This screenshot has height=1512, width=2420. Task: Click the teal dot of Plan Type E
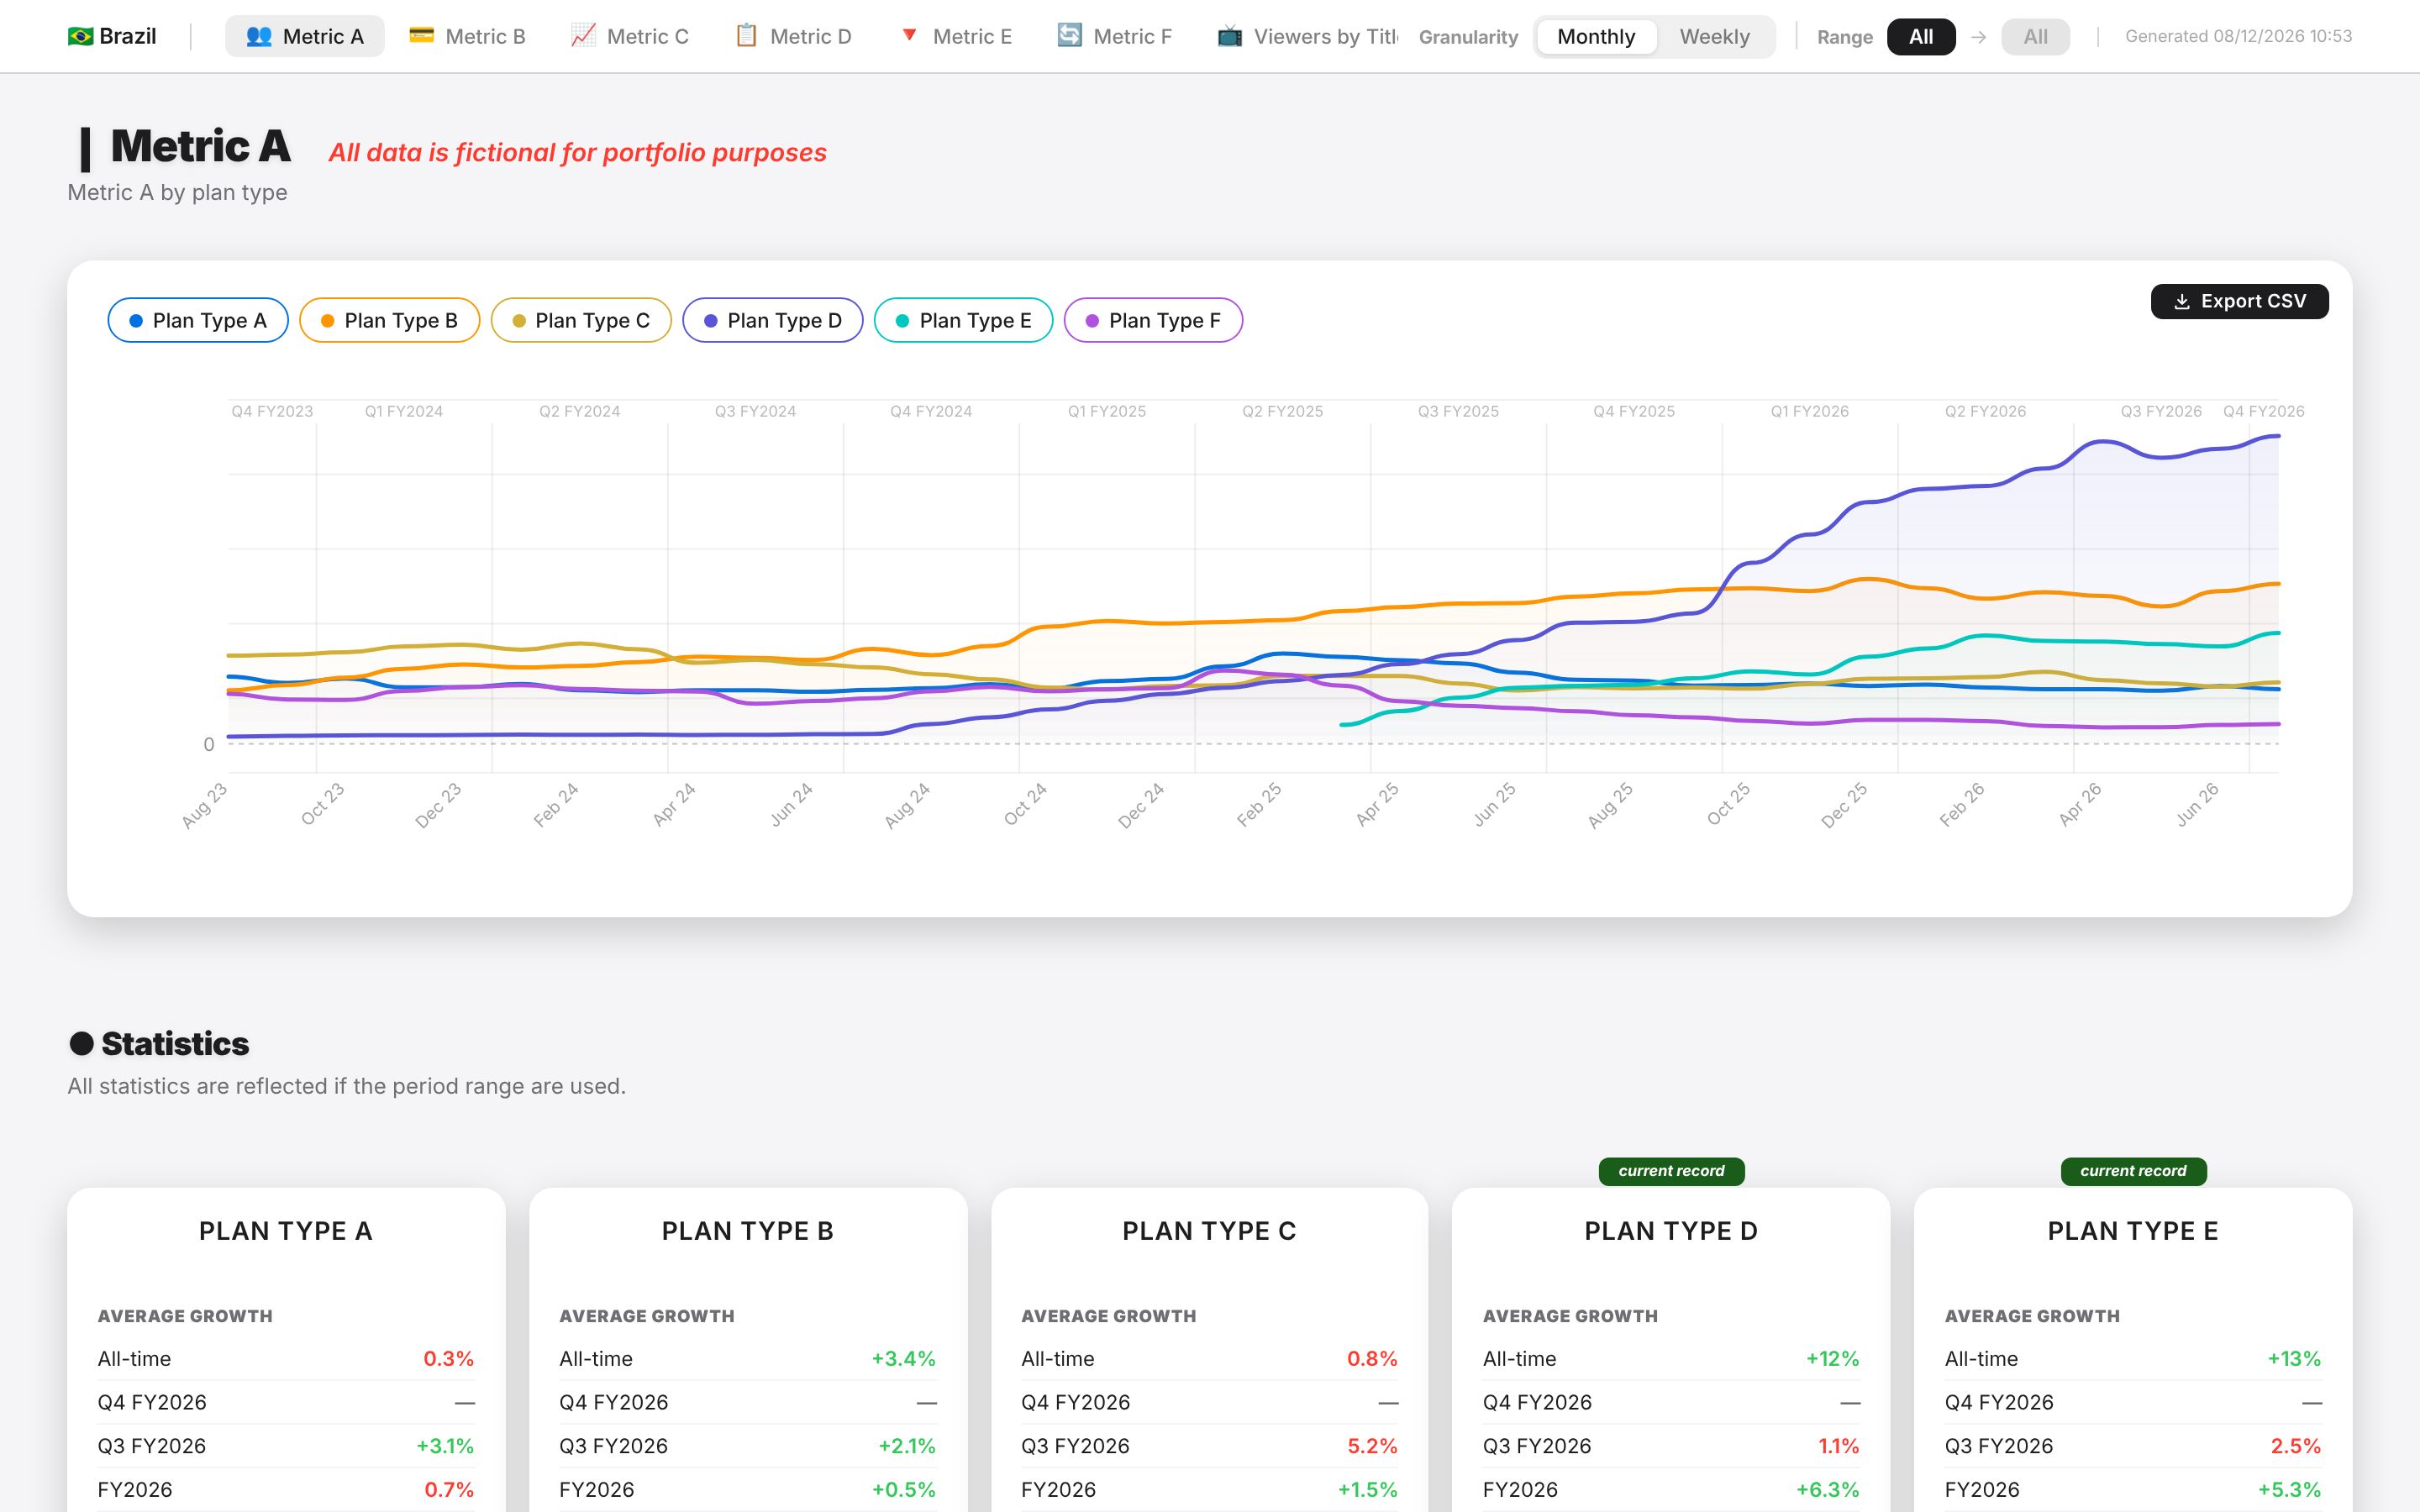(x=902, y=321)
